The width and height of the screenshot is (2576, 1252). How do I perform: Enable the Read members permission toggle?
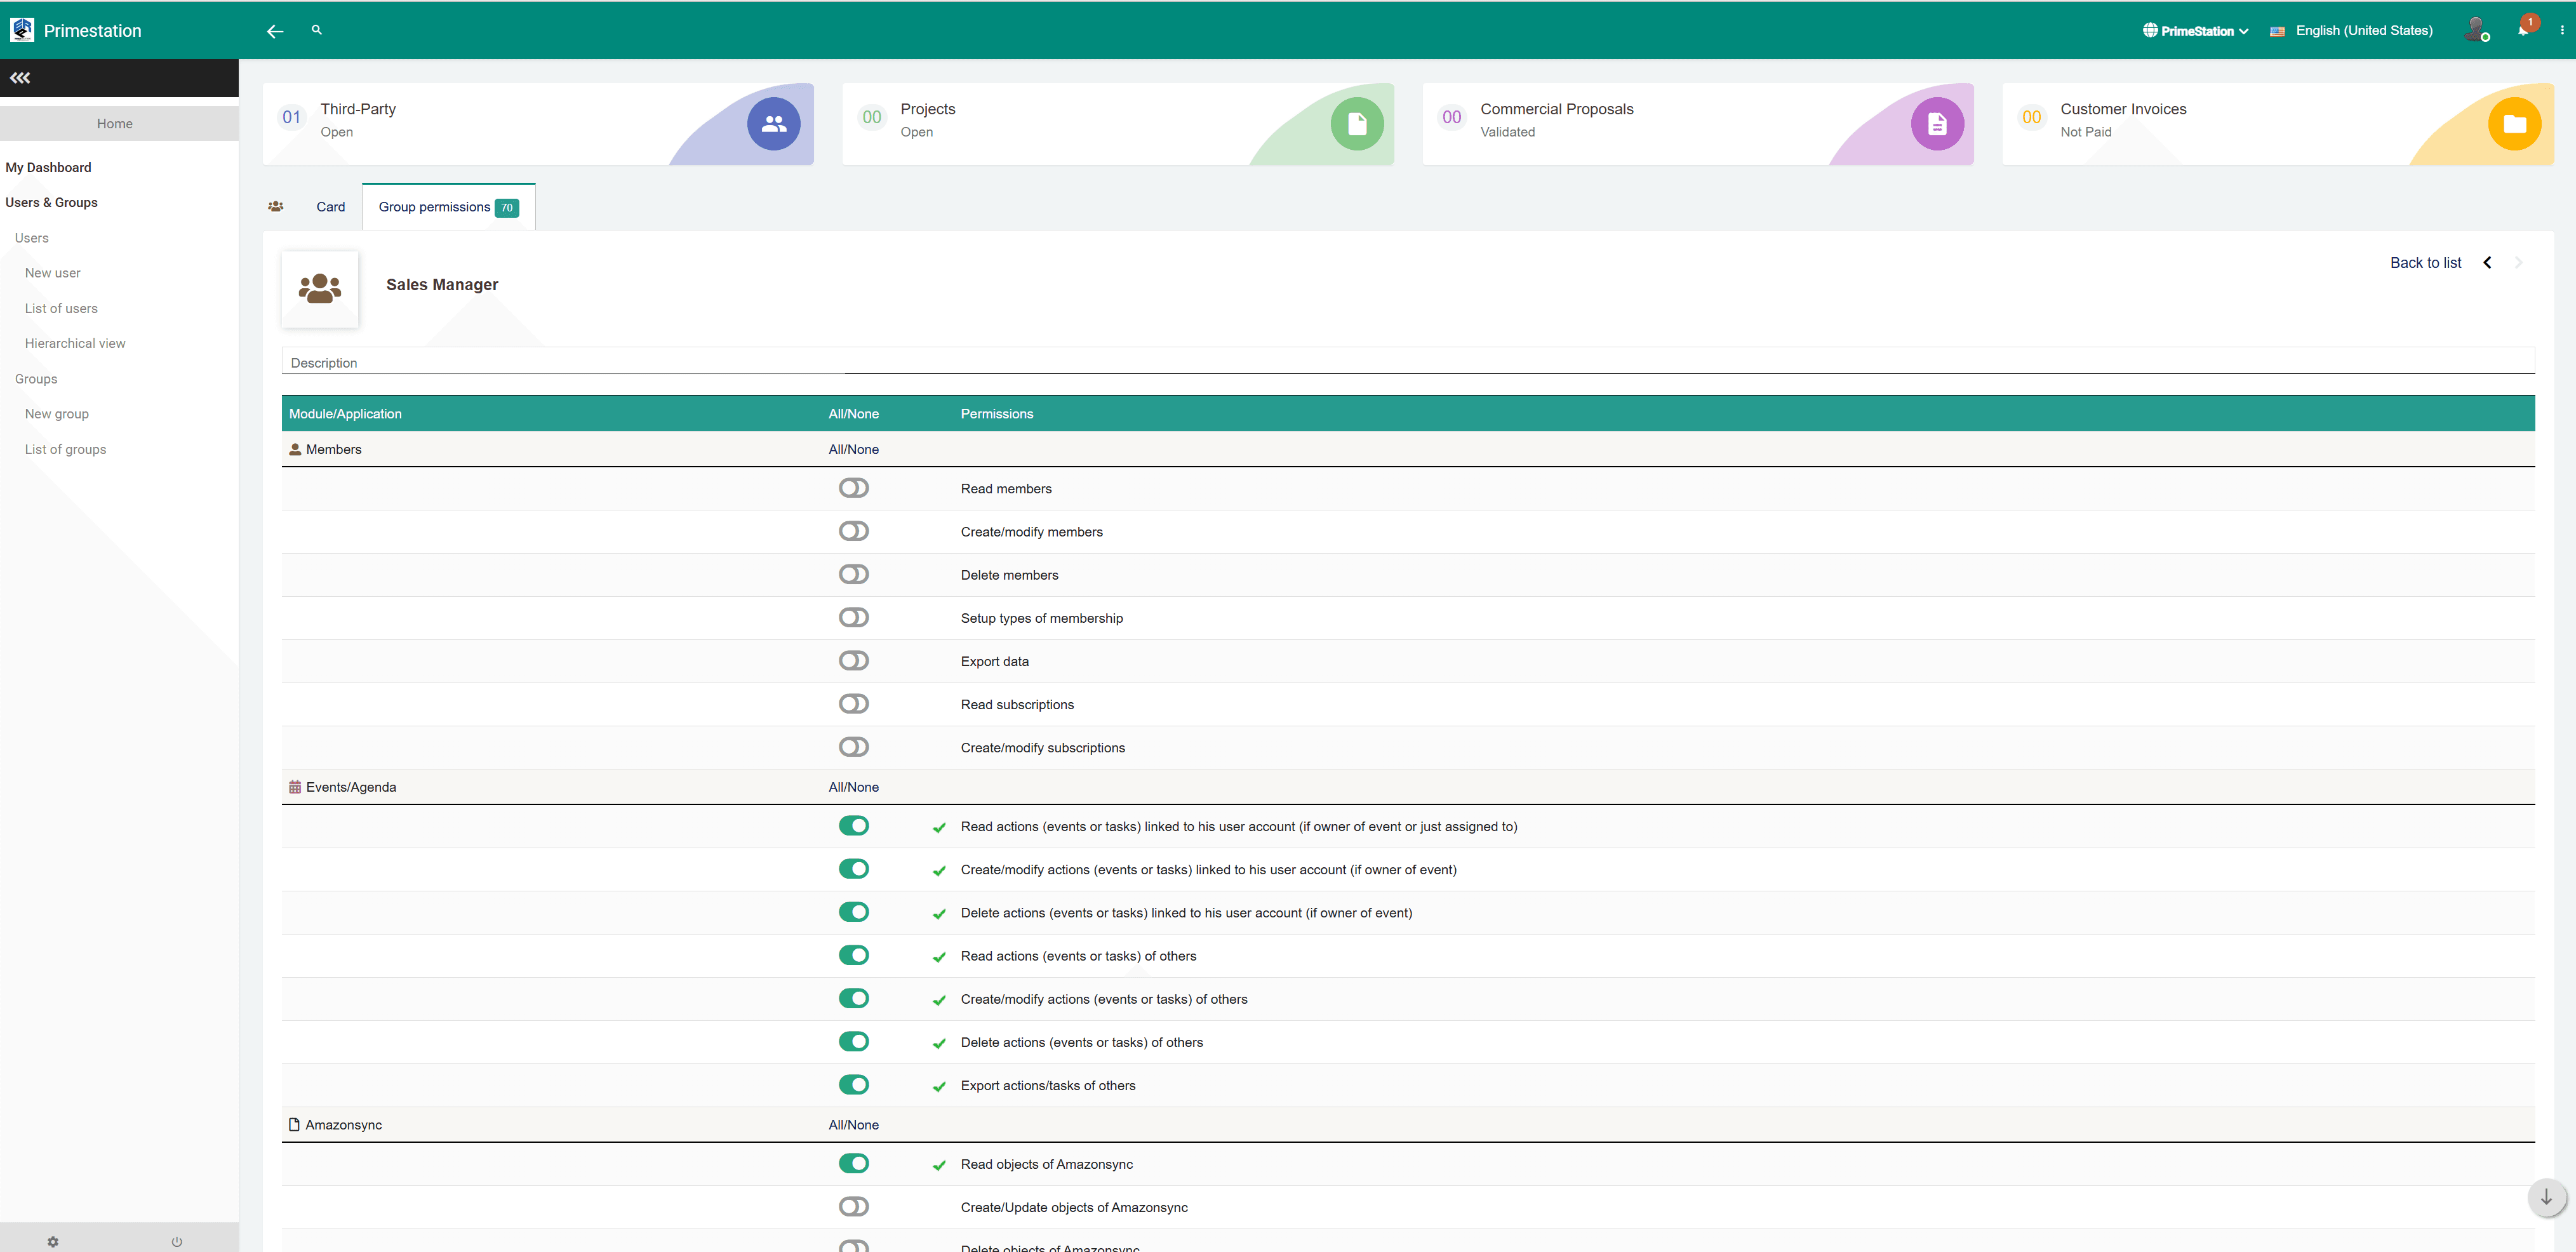853,488
